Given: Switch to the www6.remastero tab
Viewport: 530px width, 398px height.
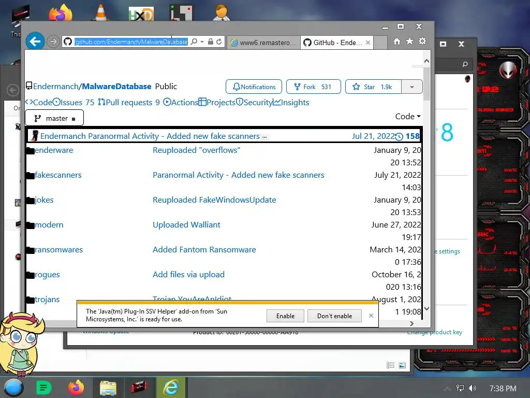Looking at the screenshot, I should (263, 42).
